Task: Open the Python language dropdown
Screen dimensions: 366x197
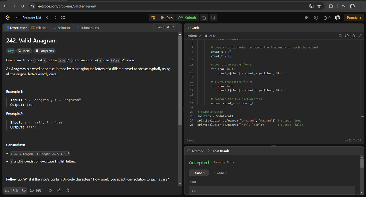Action: (x=194, y=36)
